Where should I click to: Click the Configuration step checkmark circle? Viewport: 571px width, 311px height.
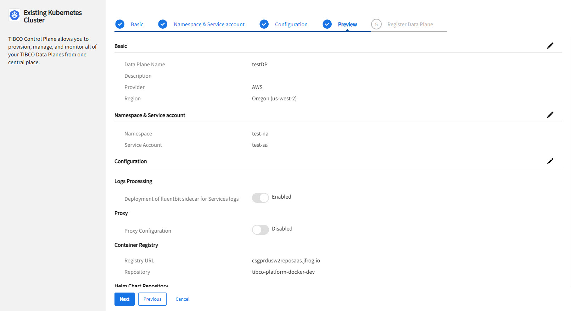264,24
